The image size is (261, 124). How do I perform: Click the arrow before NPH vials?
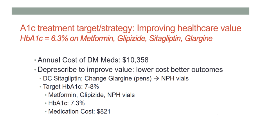tap(156, 78)
